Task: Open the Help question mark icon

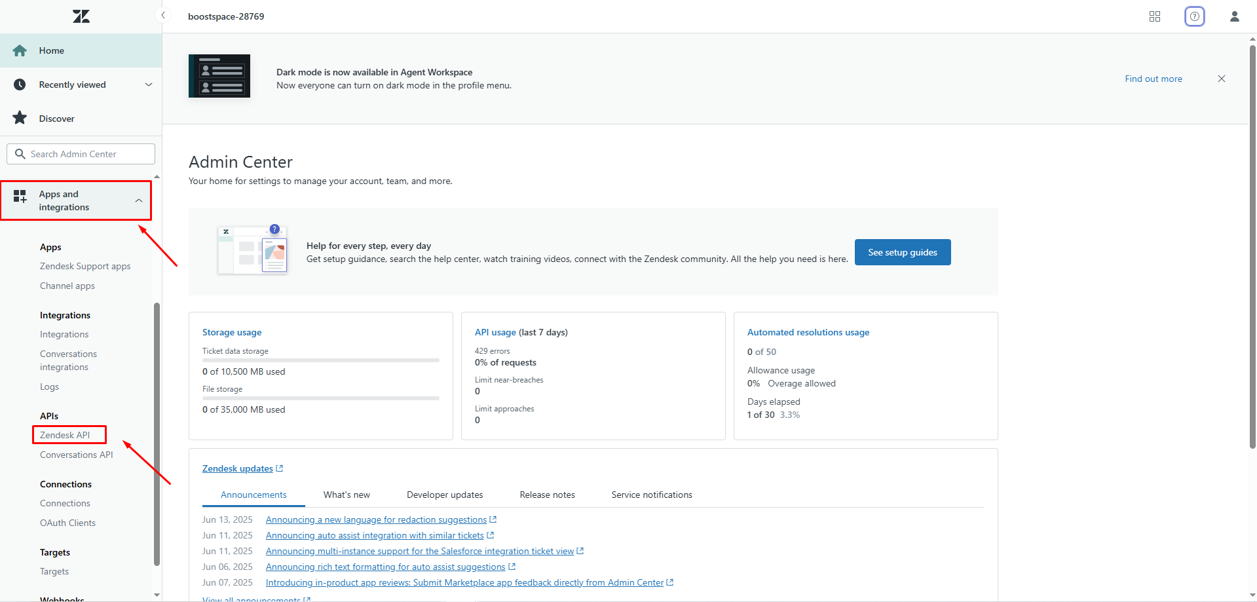Action: click(x=1195, y=16)
